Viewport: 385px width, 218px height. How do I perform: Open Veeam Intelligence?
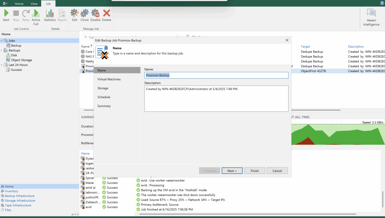[371, 17]
